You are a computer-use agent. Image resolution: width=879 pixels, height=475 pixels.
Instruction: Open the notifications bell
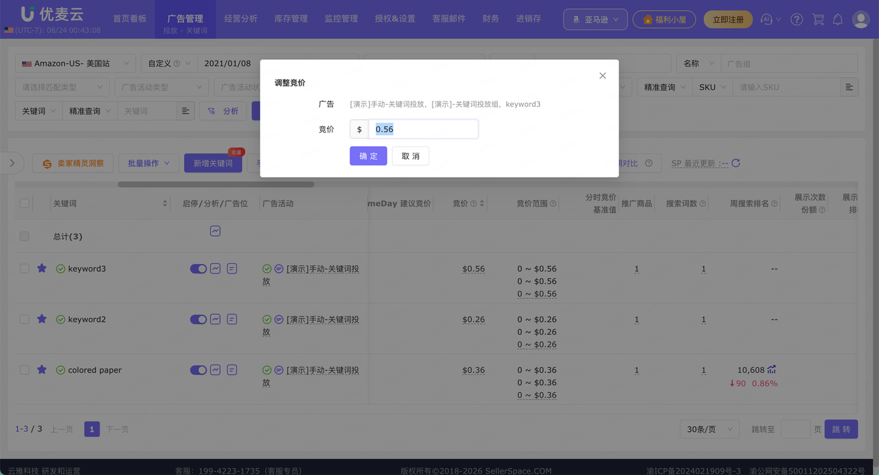(838, 19)
